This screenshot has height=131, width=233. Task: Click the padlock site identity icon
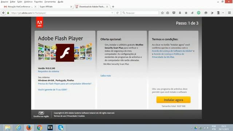click(x=8, y=13)
